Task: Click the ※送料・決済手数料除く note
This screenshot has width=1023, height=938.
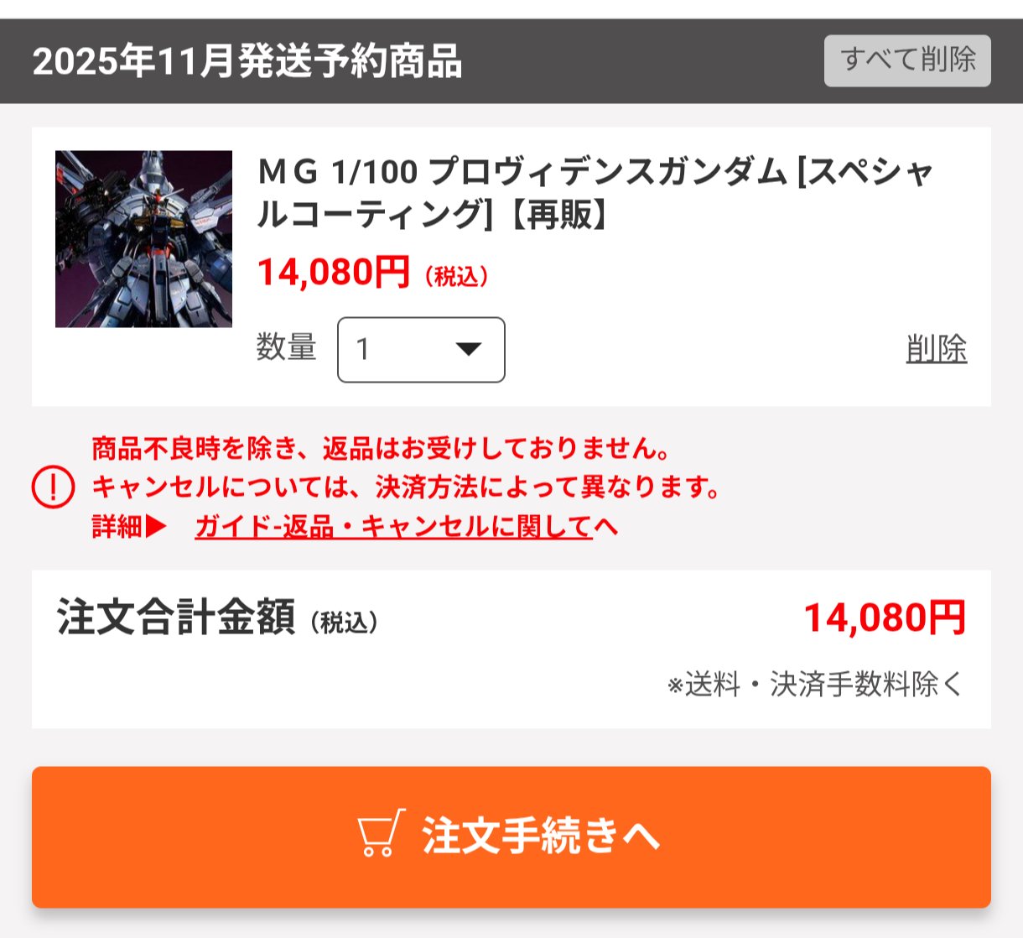Action: click(816, 685)
